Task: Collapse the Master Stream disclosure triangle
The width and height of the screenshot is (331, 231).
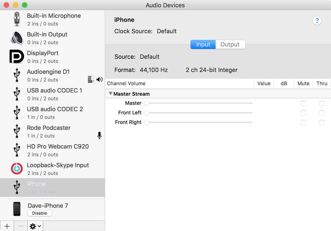Action: click(110, 94)
